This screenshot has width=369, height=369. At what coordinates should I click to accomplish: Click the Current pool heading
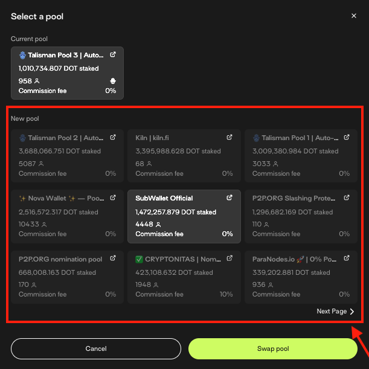[x=29, y=39]
